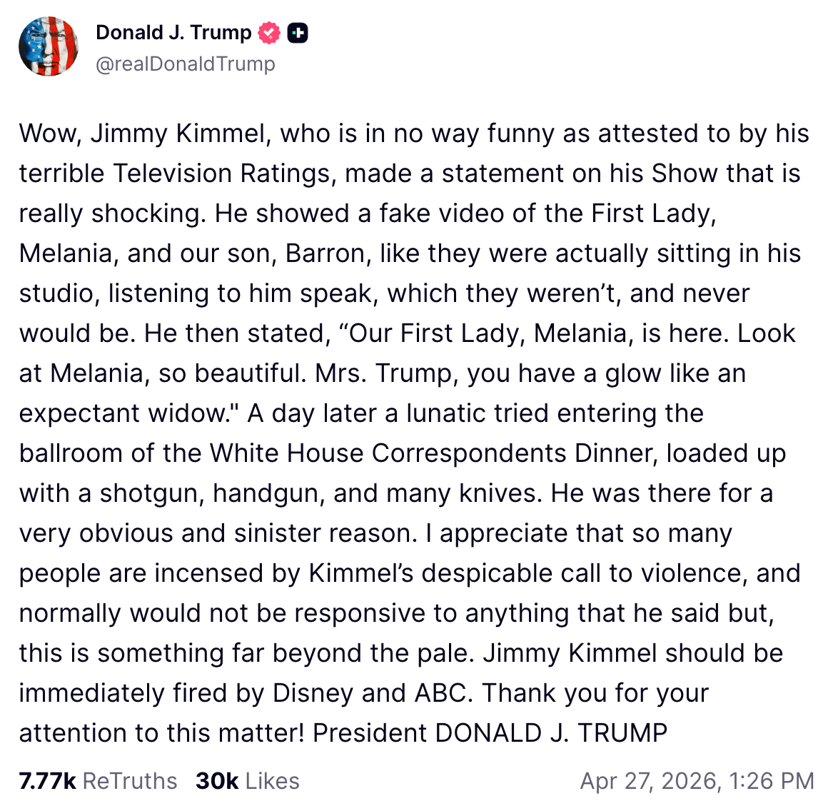Click the 7.77k retruth count number
828x811 pixels.
tap(47, 781)
